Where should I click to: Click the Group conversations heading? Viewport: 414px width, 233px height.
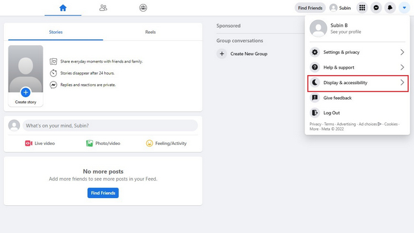coord(240,41)
